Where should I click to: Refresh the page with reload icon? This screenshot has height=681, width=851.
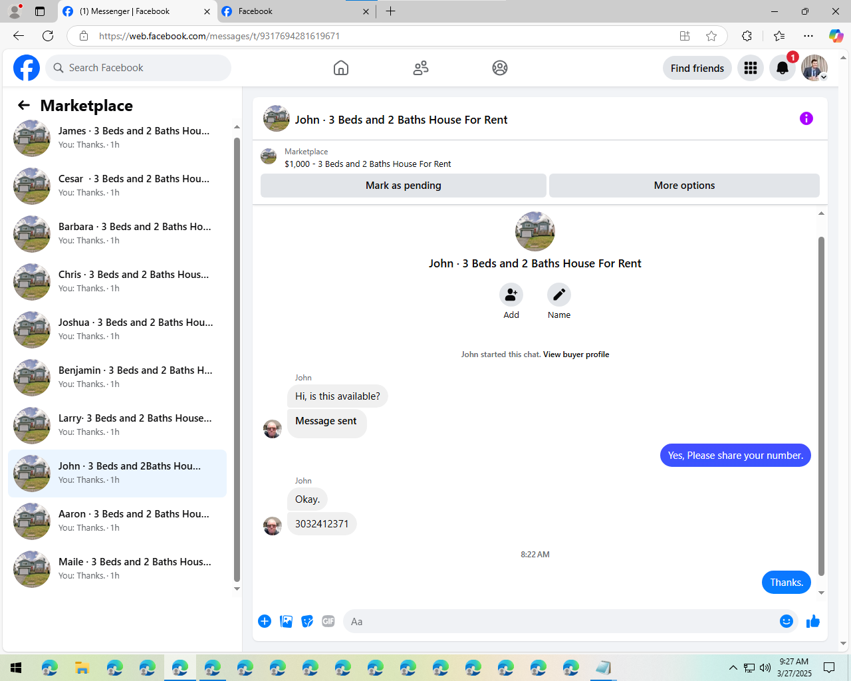pyautogui.click(x=48, y=36)
